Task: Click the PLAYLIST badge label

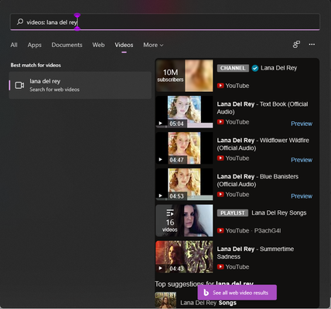Action: click(233, 213)
